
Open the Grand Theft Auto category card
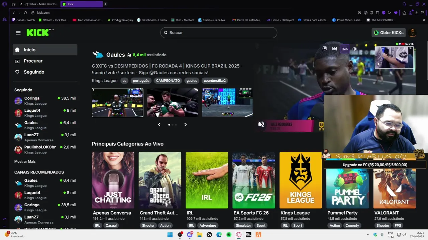click(160, 180)
